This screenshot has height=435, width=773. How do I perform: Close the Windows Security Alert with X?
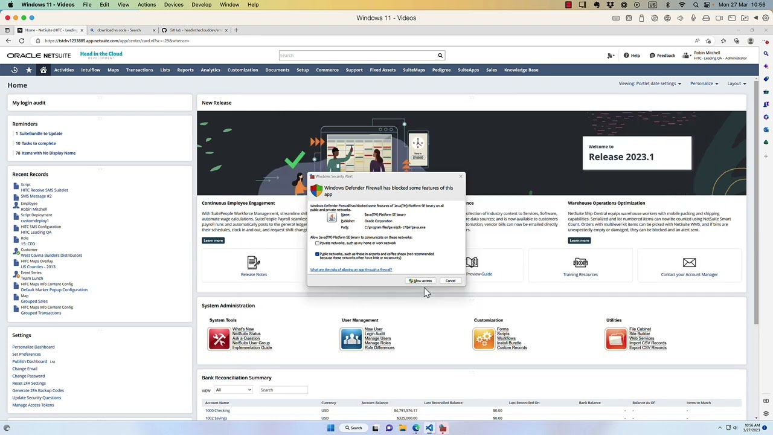click(x=461, y=176)
